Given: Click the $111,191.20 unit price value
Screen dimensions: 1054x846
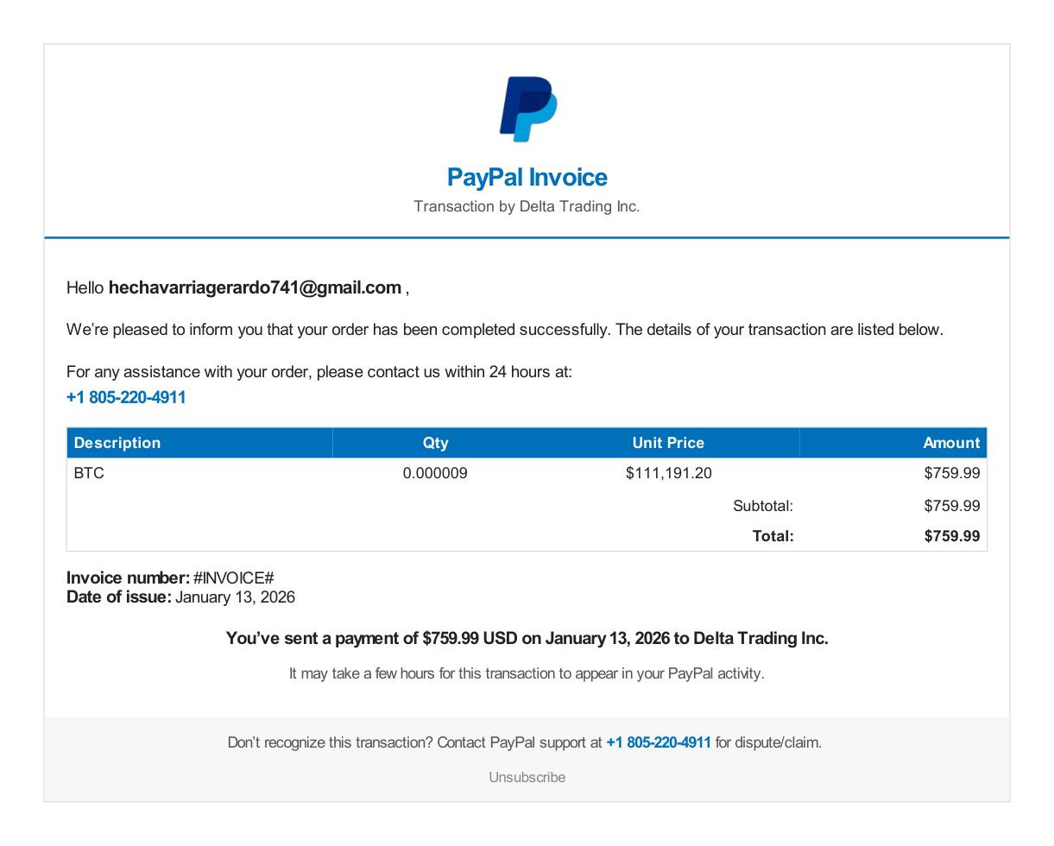Looking at the screenshot, I should [x=669, y=473].
